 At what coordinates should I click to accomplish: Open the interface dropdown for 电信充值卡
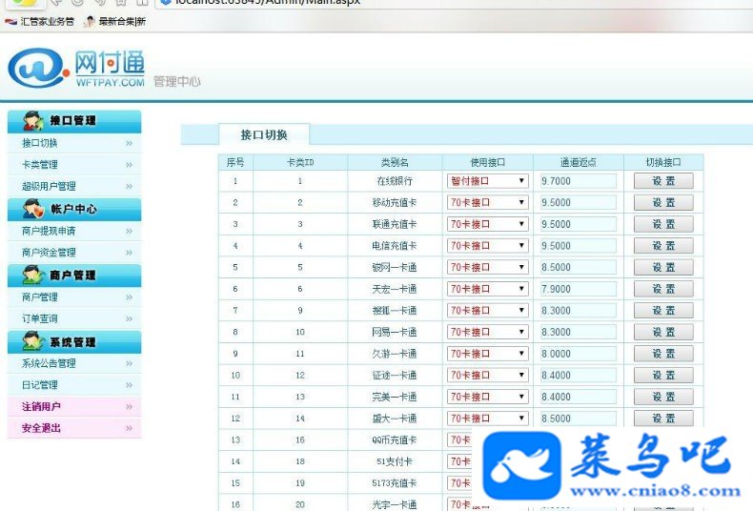[x=487, y=246]
